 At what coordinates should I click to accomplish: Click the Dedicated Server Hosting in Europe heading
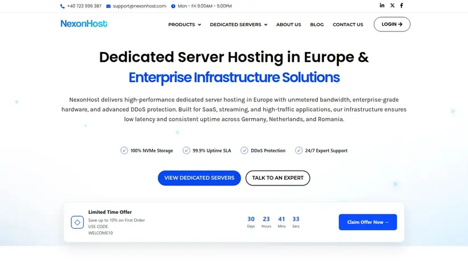point(234,57)
